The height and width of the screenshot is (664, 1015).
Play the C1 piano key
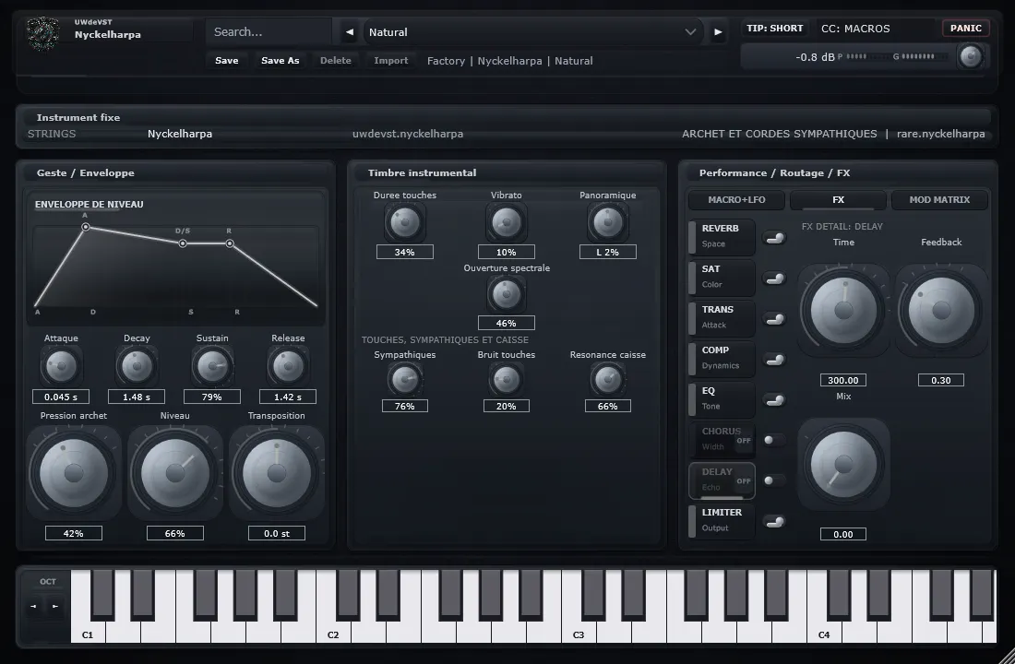88,633
